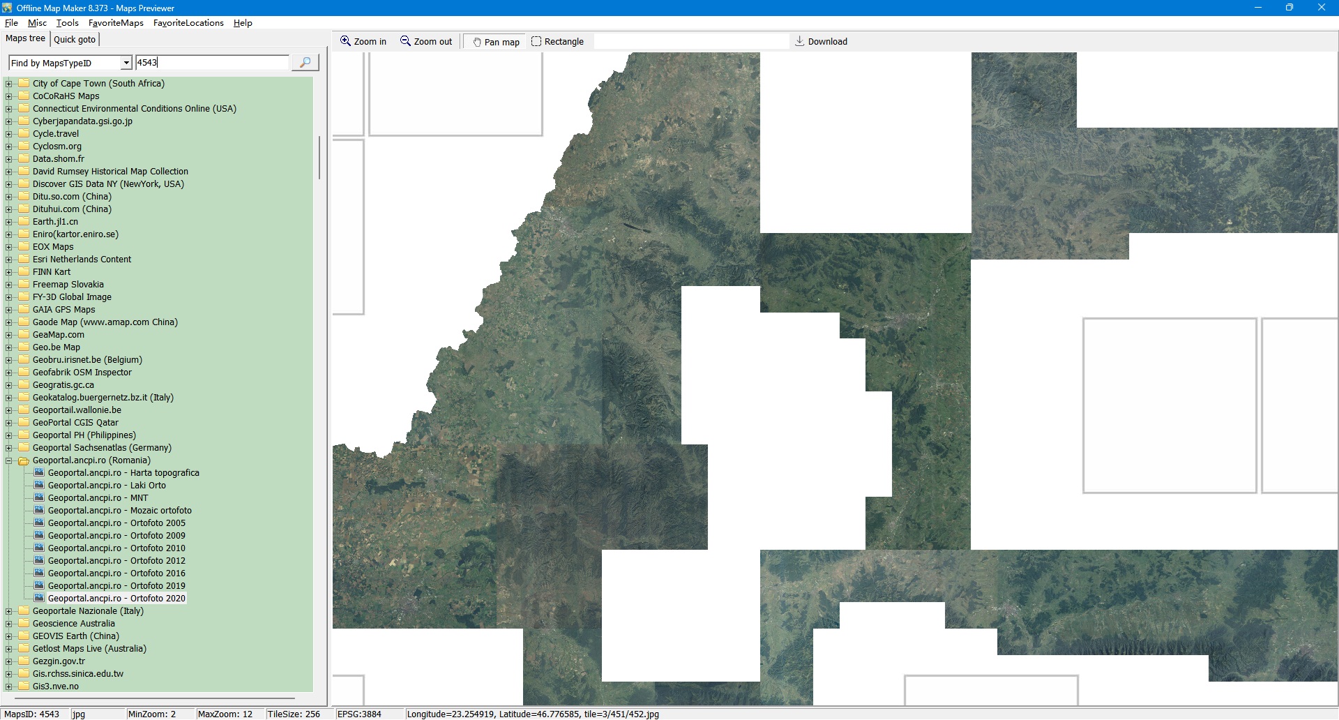Viewport: 1339px width, 720px height.
Task: Click the search magnifier button
Action: (x=305, y=63)
